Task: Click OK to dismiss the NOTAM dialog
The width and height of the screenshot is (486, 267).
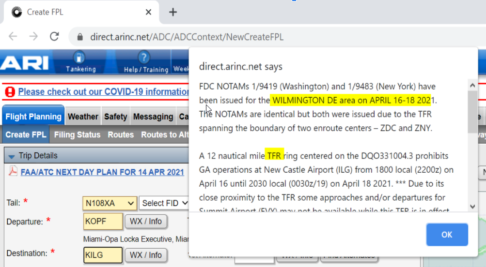Action: [447, 235]
